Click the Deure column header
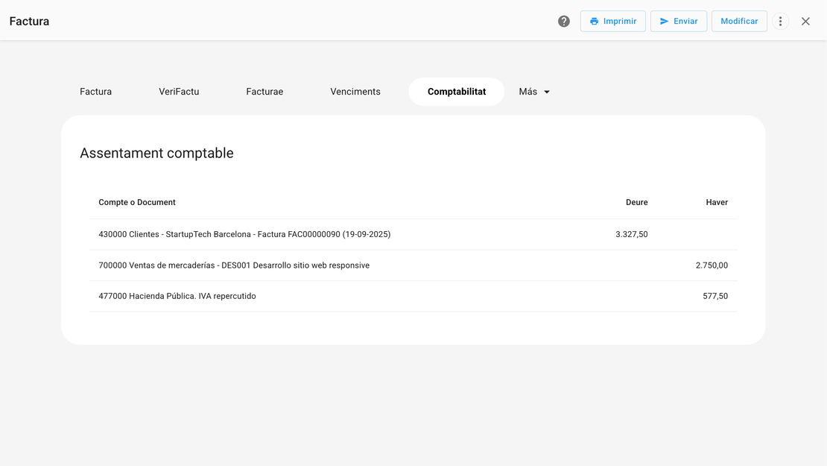The image size is (827, 466). coord(636,203)
